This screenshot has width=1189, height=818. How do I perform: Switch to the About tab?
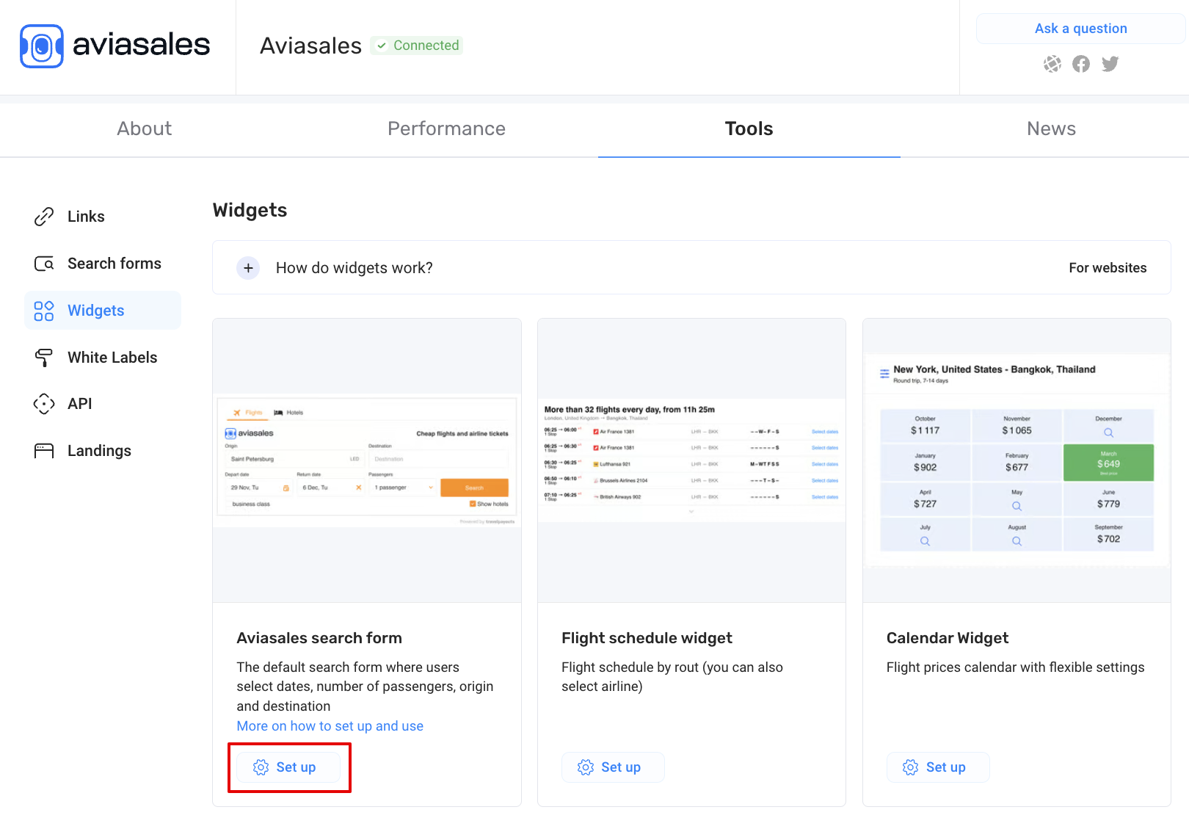point(145,129)
